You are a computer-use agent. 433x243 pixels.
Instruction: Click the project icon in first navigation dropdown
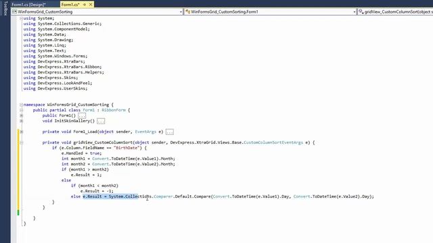pyautogui.click(x=15, y=11)
